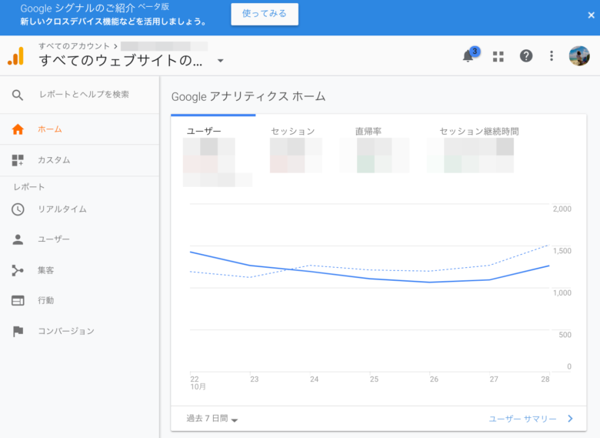Image resolution: width=600 pixels, height=438 pixels.
Task: Open the help question mark icon
Action: tap(526, 56)
